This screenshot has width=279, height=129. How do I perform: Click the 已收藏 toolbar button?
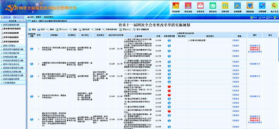coord(96,30)
